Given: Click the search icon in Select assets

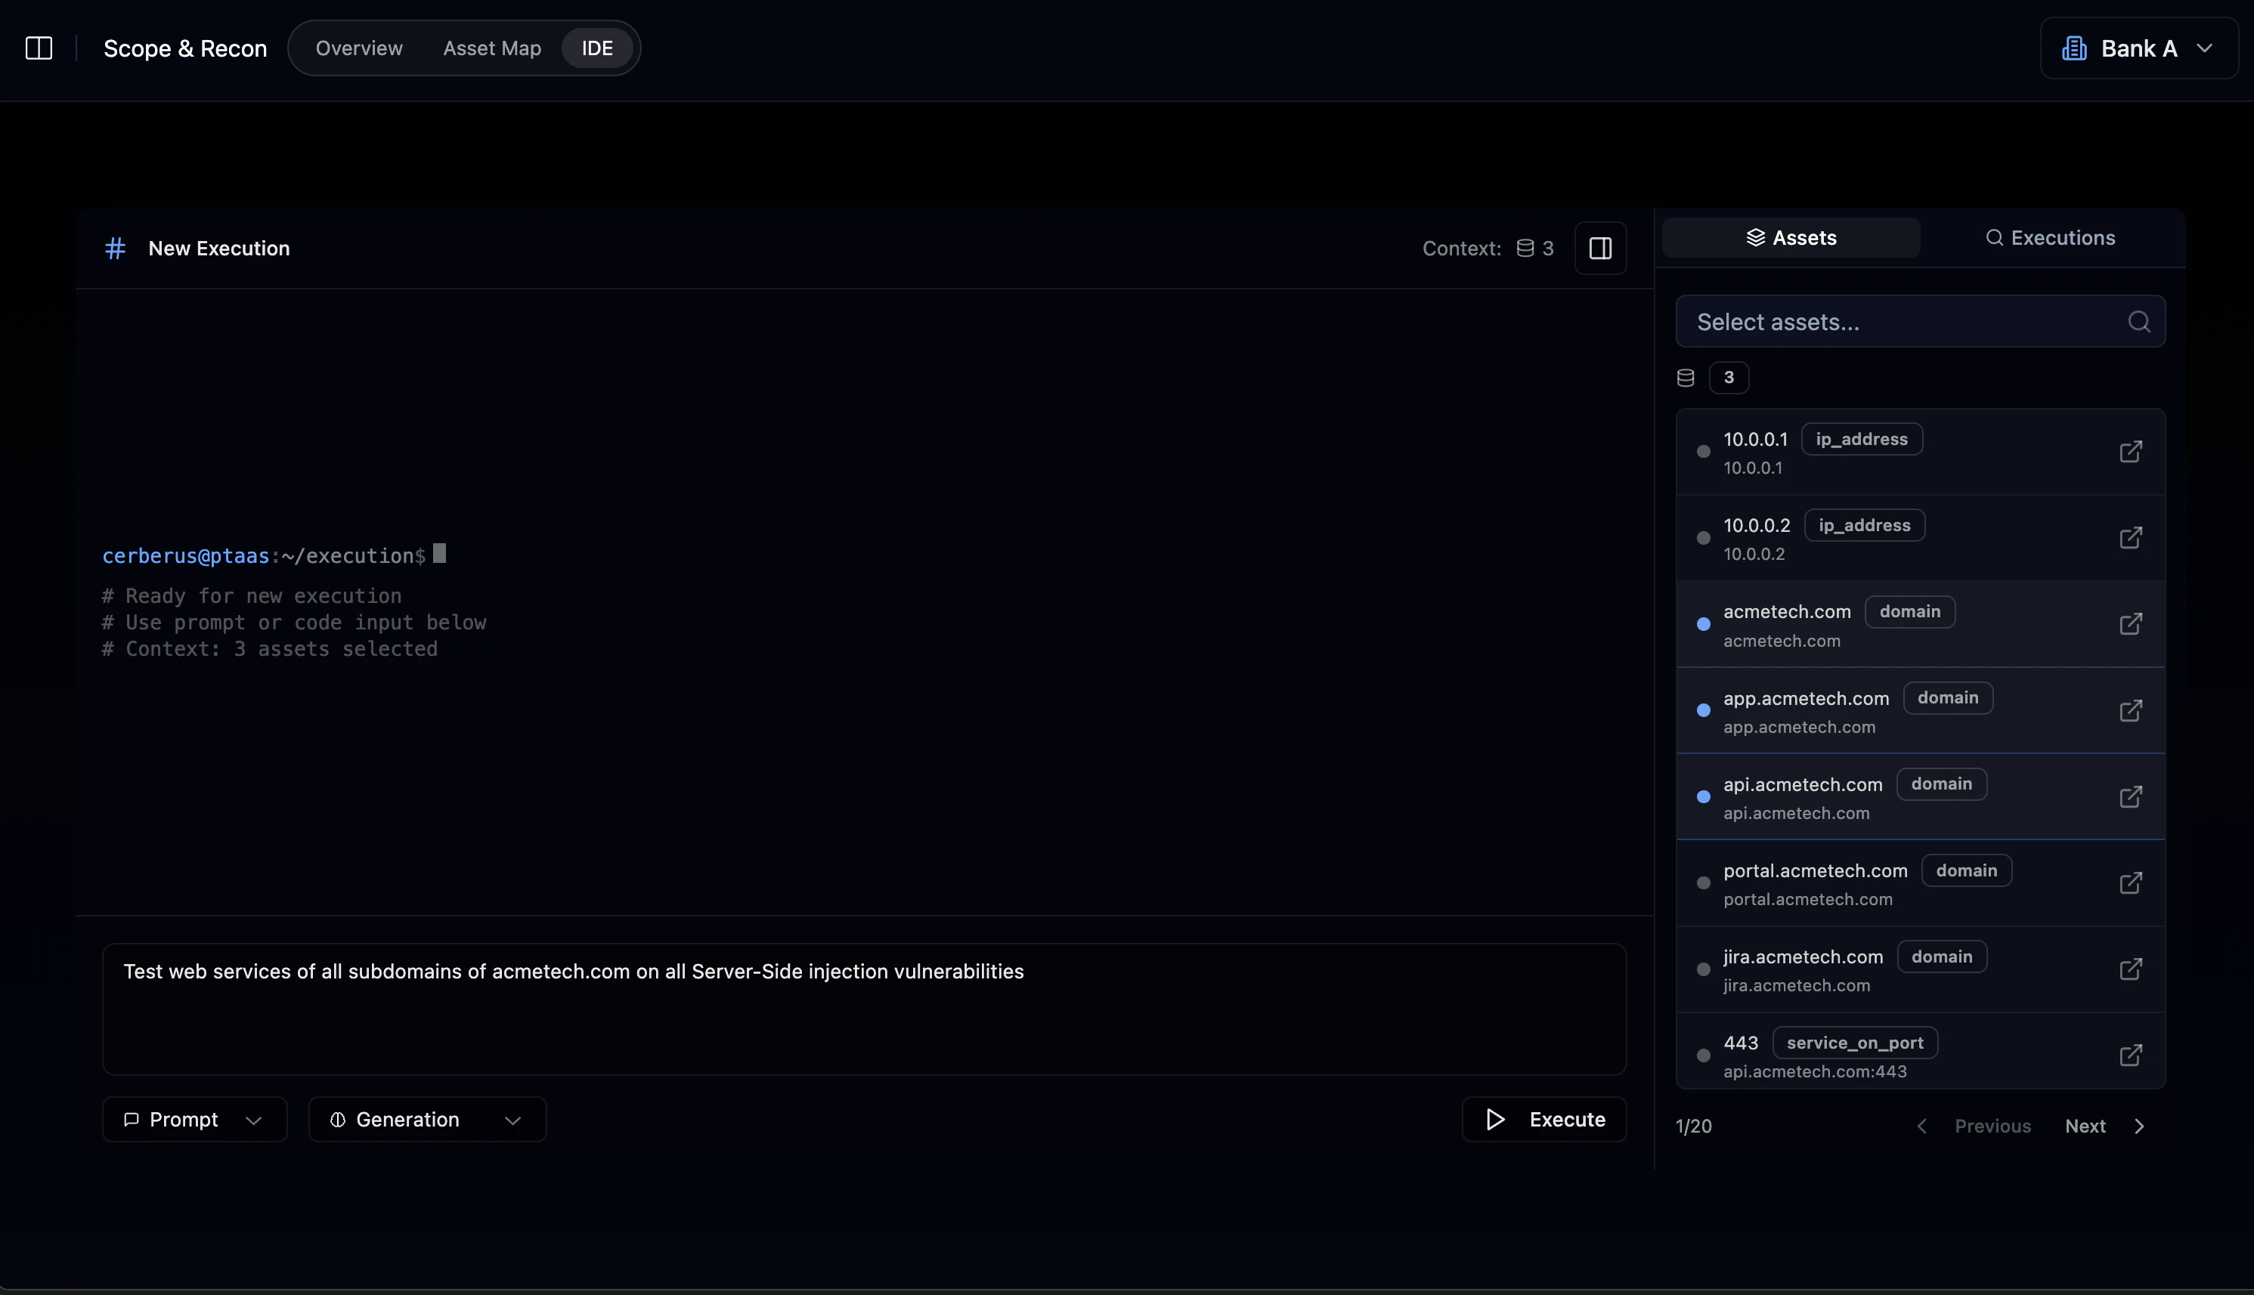Looking at the screenshot, I should tap(2139, 321).
